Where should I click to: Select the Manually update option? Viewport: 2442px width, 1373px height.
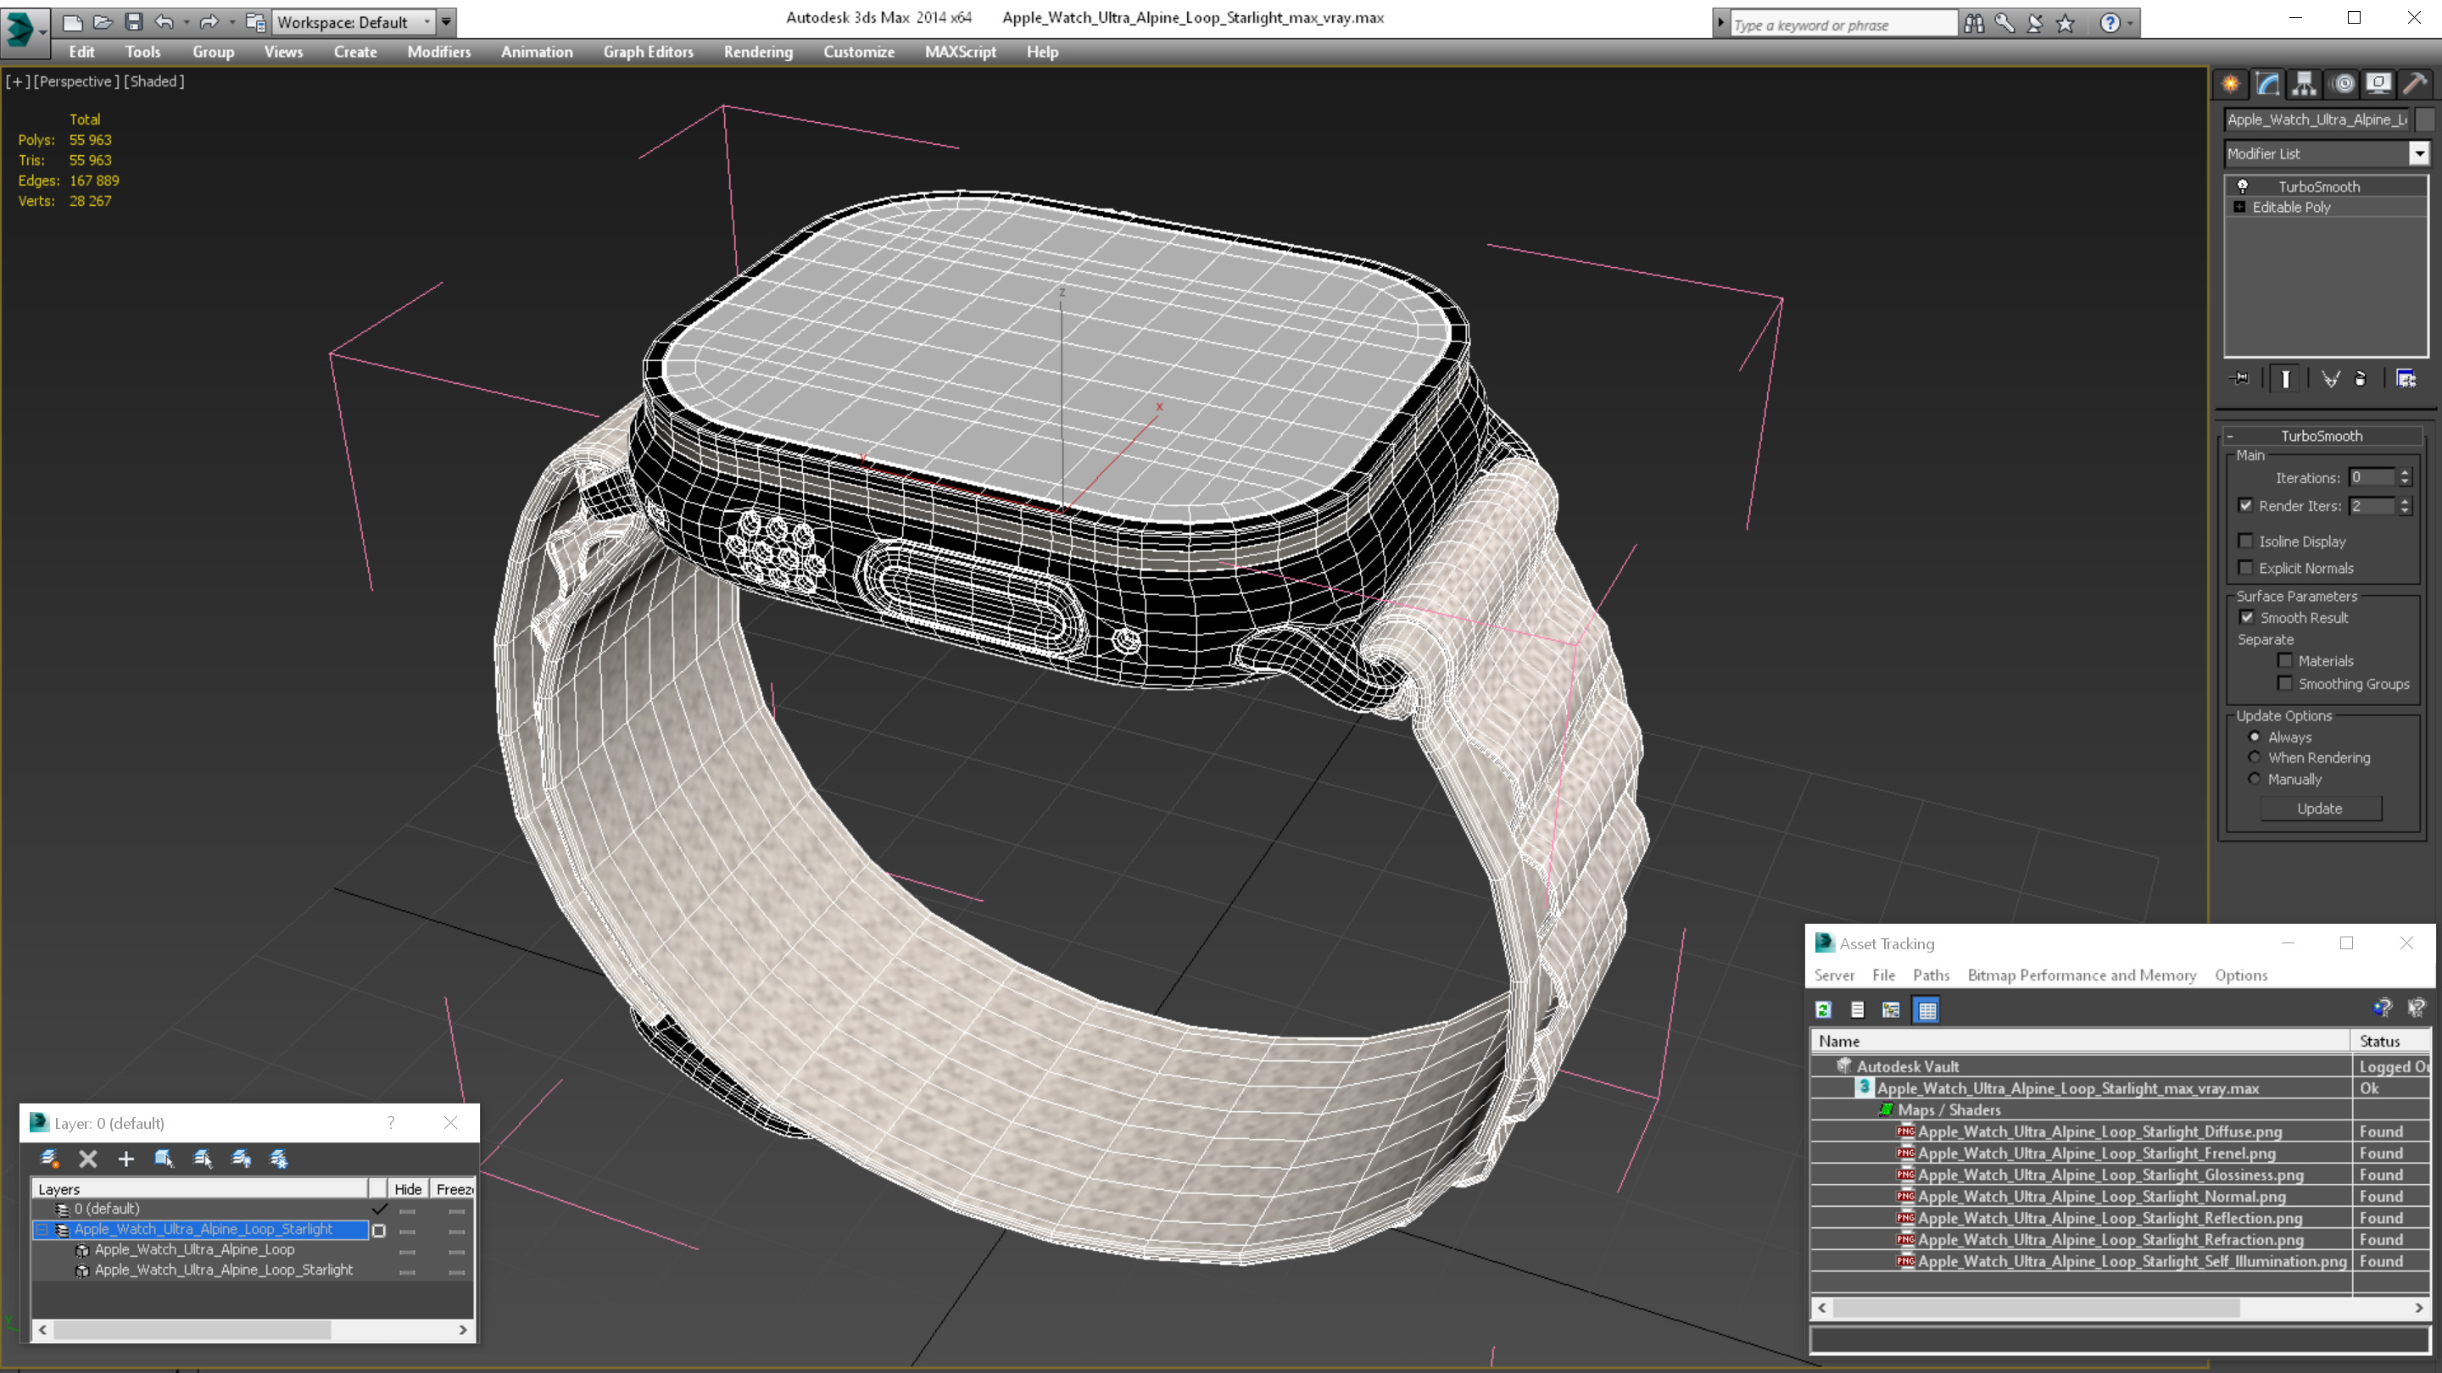coord(2255,779)
